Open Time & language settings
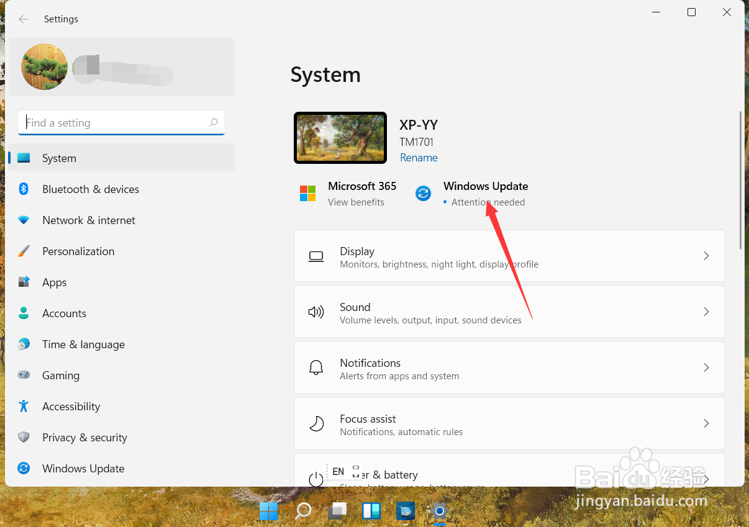Screen dimensions: 749x527 (122, 345)
